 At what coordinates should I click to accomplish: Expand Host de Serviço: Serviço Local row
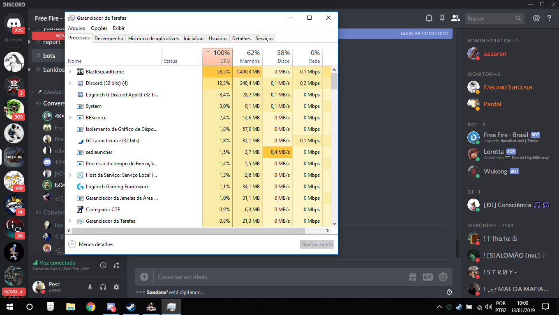70,175
